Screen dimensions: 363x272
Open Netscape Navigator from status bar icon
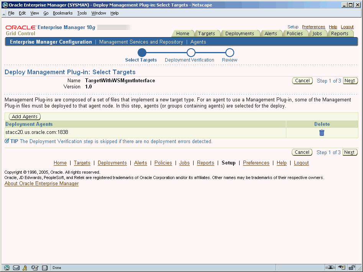pos(7,268)
